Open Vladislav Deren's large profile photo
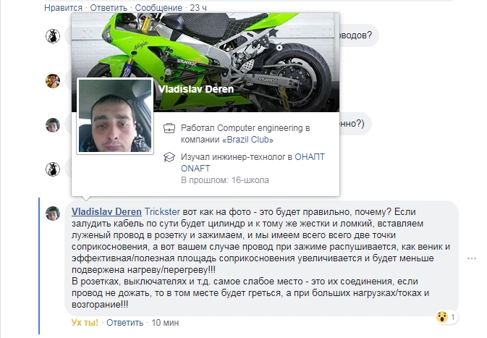The height and width of the screenshot is (338, 487). 115,116
